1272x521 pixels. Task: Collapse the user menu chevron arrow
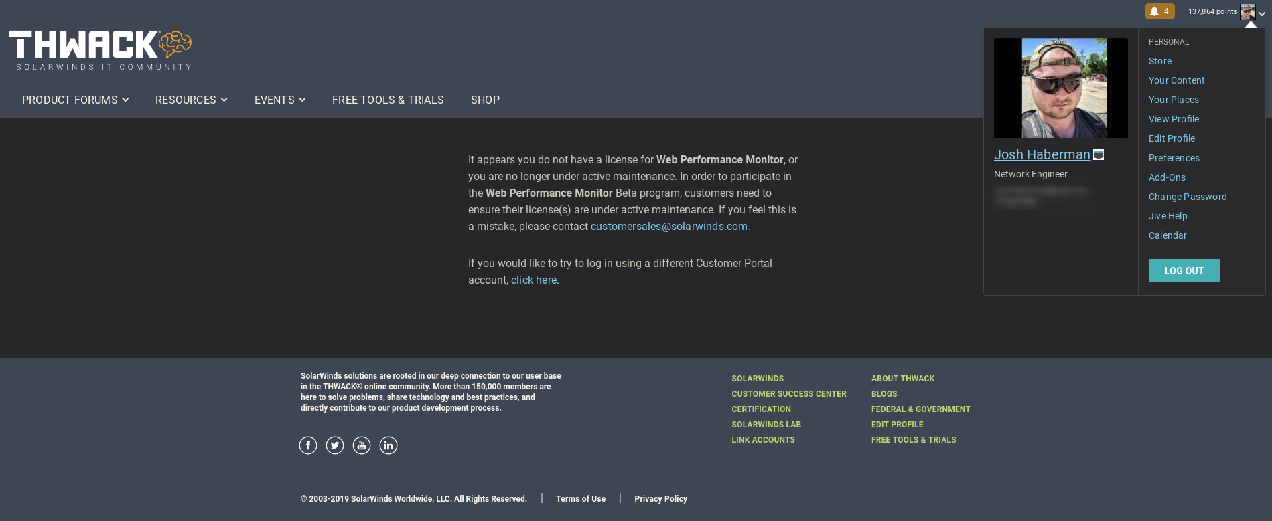pos(1262,13)
